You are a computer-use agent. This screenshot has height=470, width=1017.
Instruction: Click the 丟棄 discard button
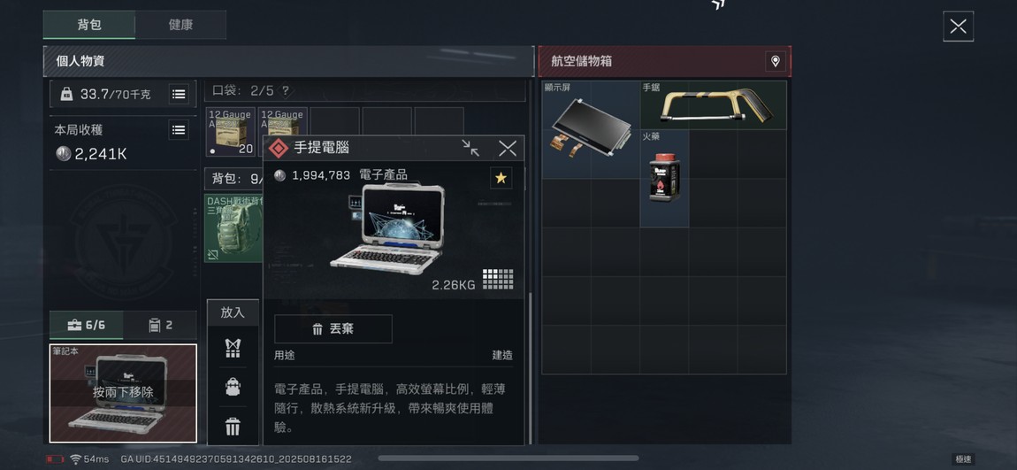pos(333,329)
